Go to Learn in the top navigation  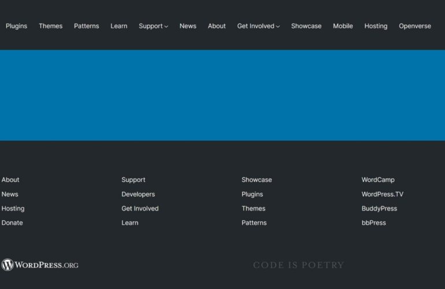pyautogui.click(x=119, y=26)
